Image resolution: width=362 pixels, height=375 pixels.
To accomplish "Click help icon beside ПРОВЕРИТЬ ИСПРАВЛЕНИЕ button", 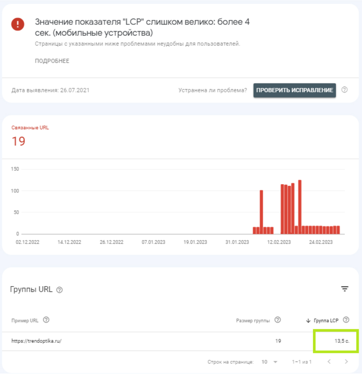I will [344, 90].
